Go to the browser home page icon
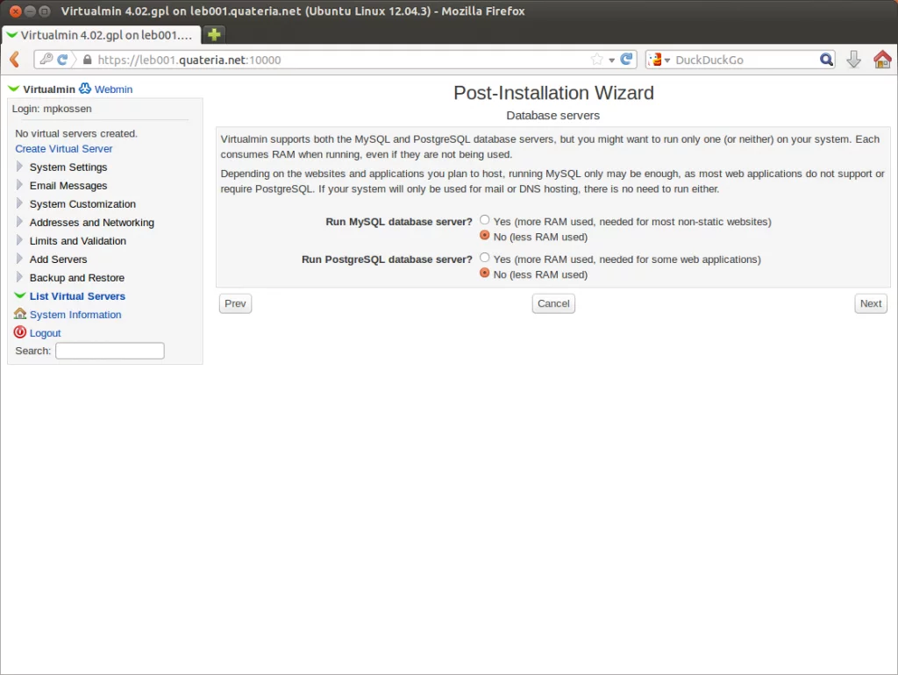The height and width of the screenshot is (675, 898). tap(882, 59)
